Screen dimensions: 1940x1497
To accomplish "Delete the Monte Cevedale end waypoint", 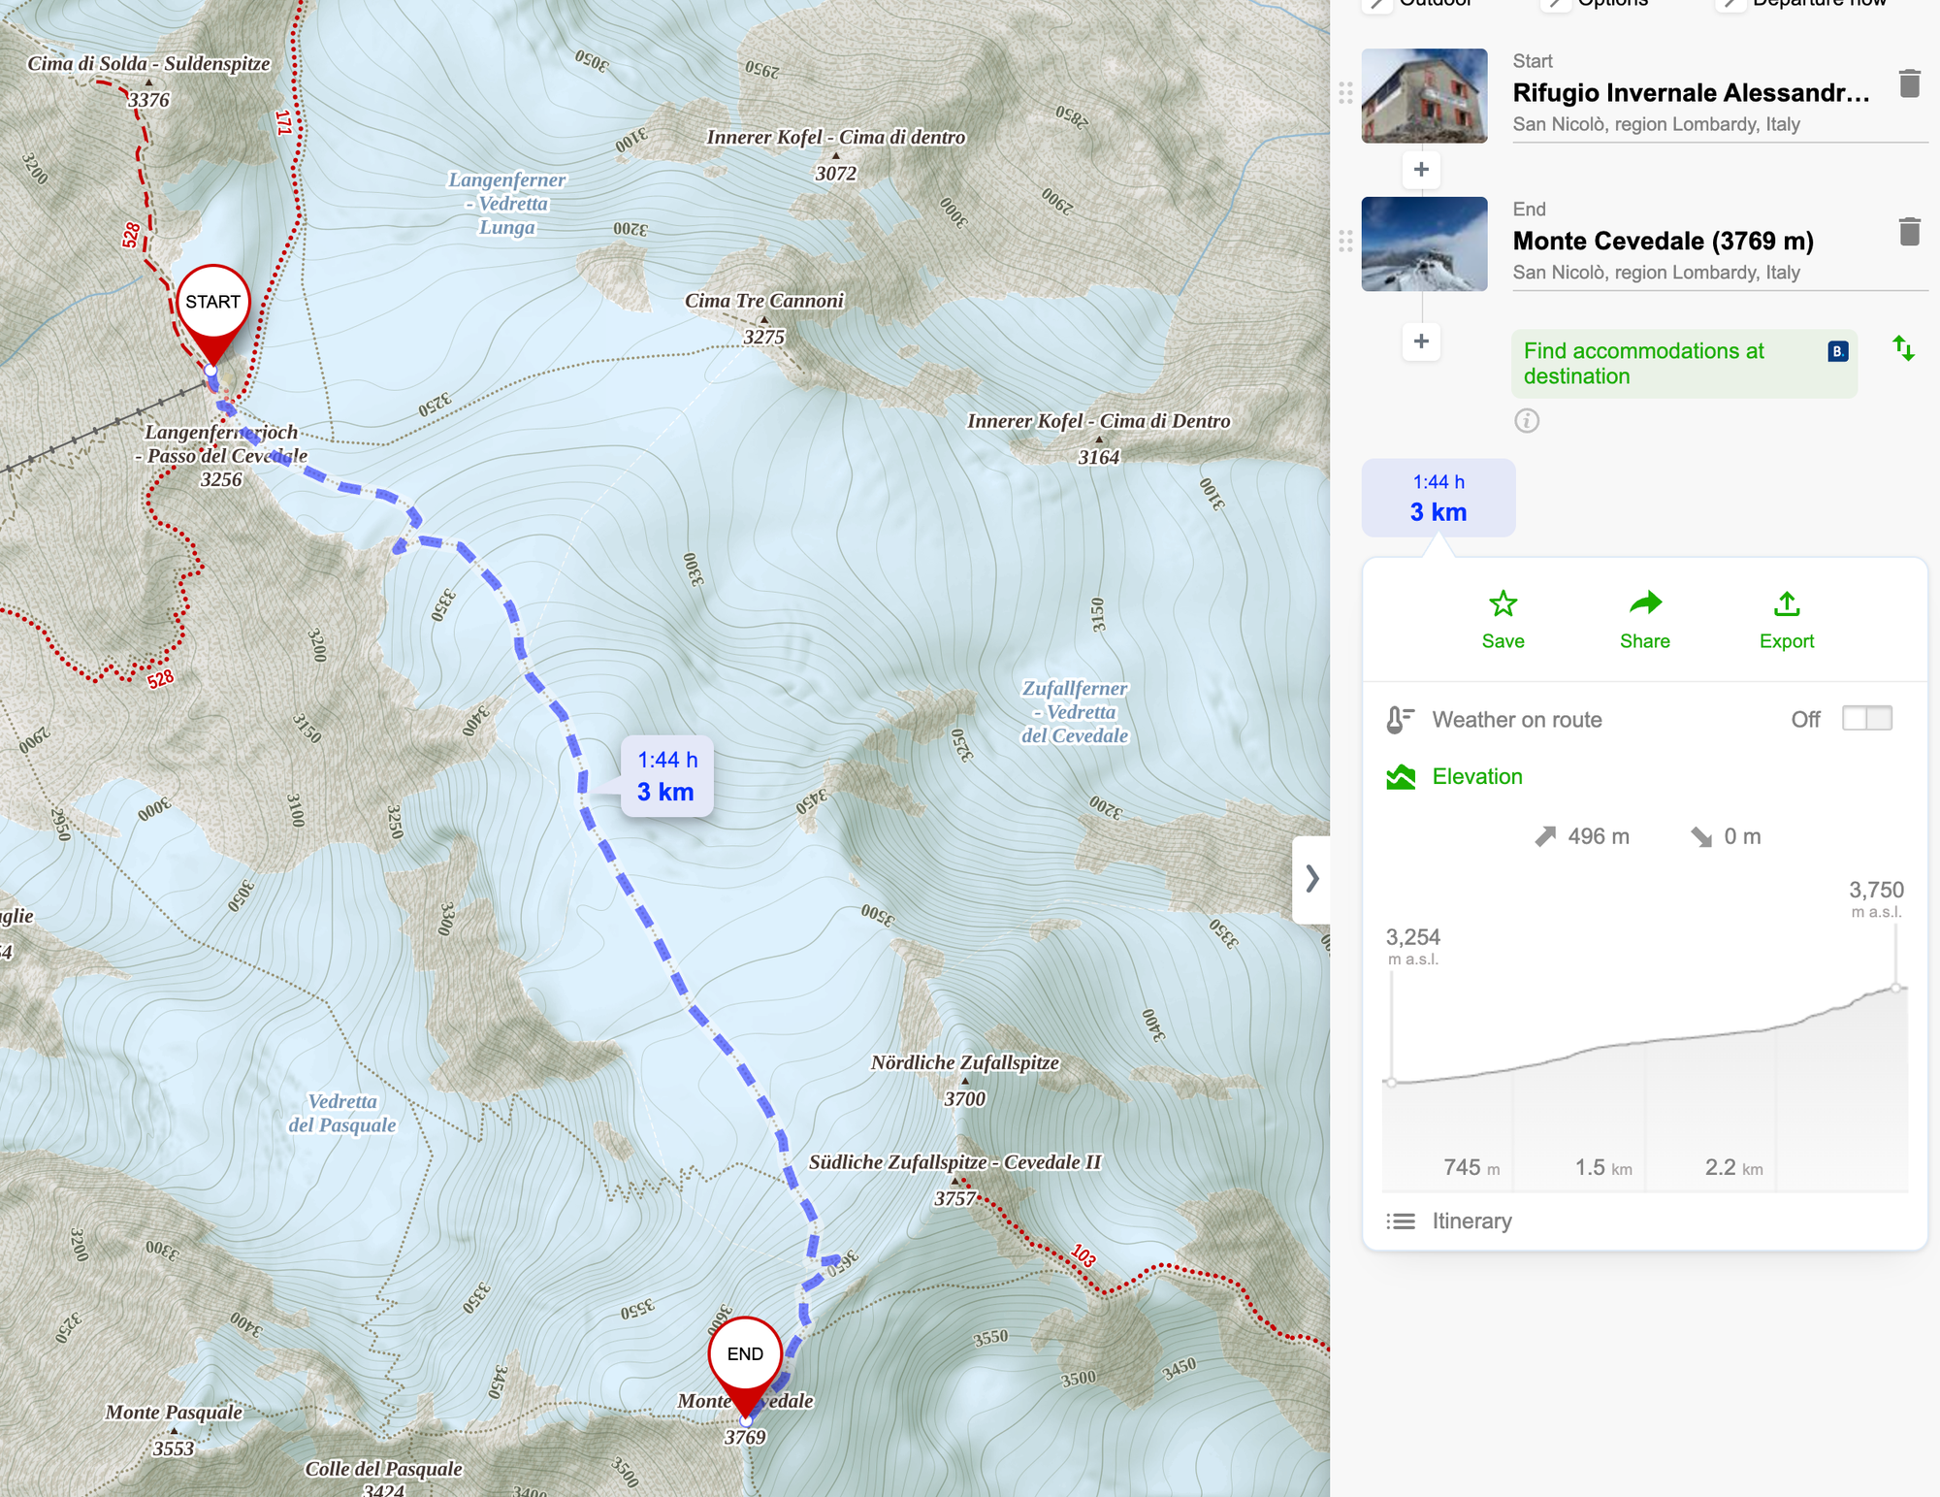I will click(x=1909, y=232).
